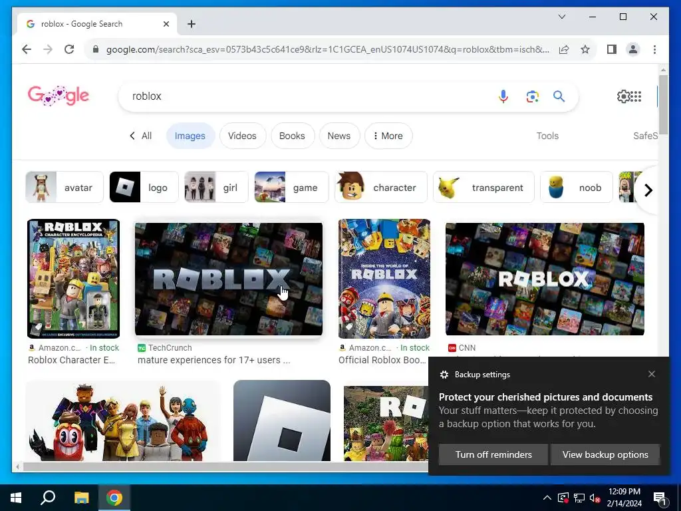Click the View backup options button

click(605, 454)
